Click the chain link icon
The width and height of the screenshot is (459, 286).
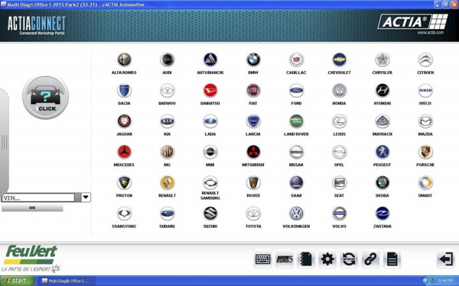click(370, 259)
